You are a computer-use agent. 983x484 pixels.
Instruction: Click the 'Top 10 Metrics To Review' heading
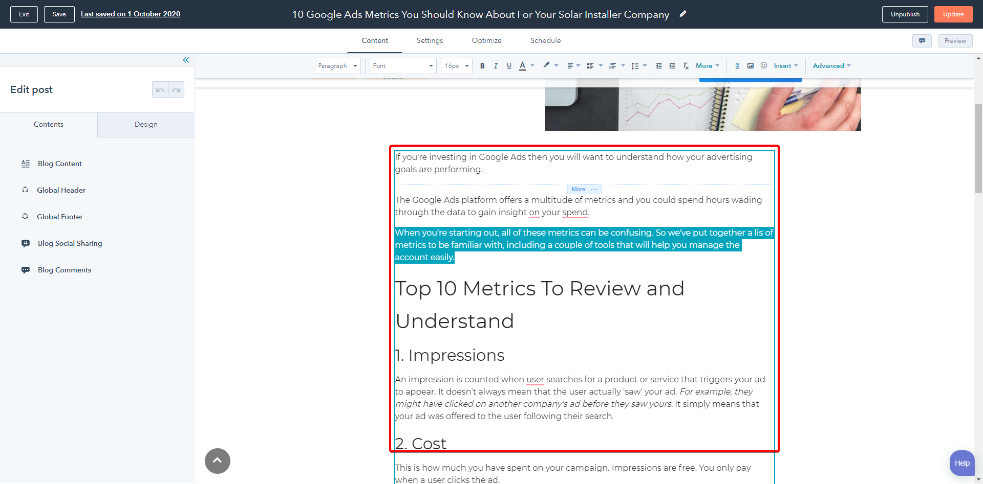coord(540,305)
